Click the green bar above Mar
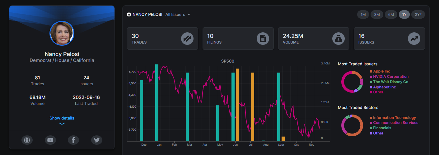This screenshot has height=155, width=439. (x=187, y=107)
